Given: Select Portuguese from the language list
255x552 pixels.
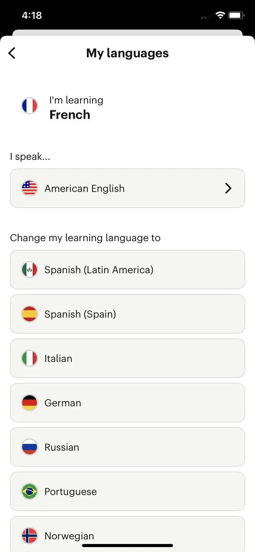Looking at the screenshot, I should click(x=127, y=491).
